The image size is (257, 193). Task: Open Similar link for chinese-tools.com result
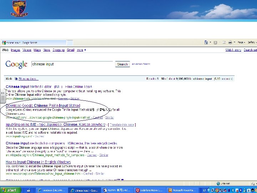point(75,99)
